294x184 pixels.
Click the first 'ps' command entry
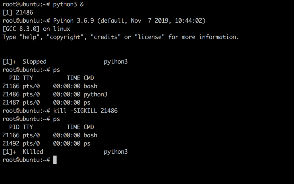57,70
